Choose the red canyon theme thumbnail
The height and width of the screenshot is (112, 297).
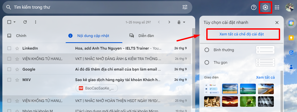[230, 102]
